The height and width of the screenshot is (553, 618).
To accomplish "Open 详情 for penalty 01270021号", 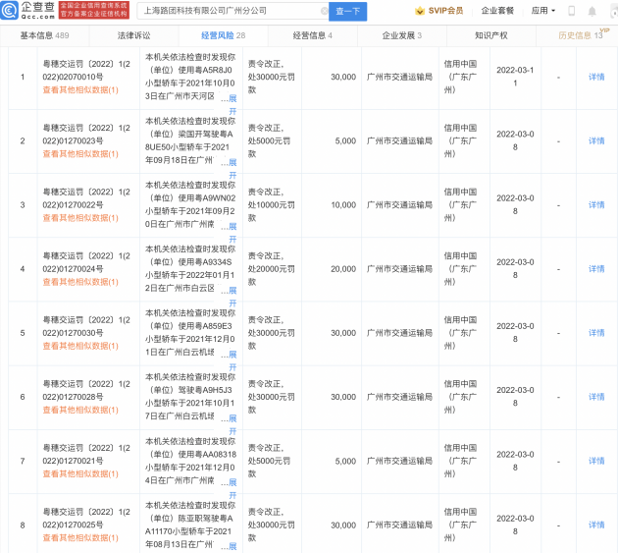I will (596, 461).
